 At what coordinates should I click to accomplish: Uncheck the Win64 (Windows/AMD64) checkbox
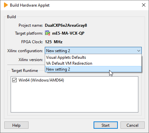coord(15,80)
